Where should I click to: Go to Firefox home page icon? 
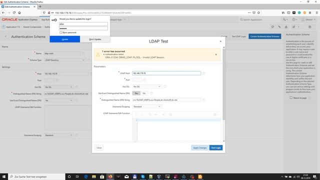click(19, 12)
